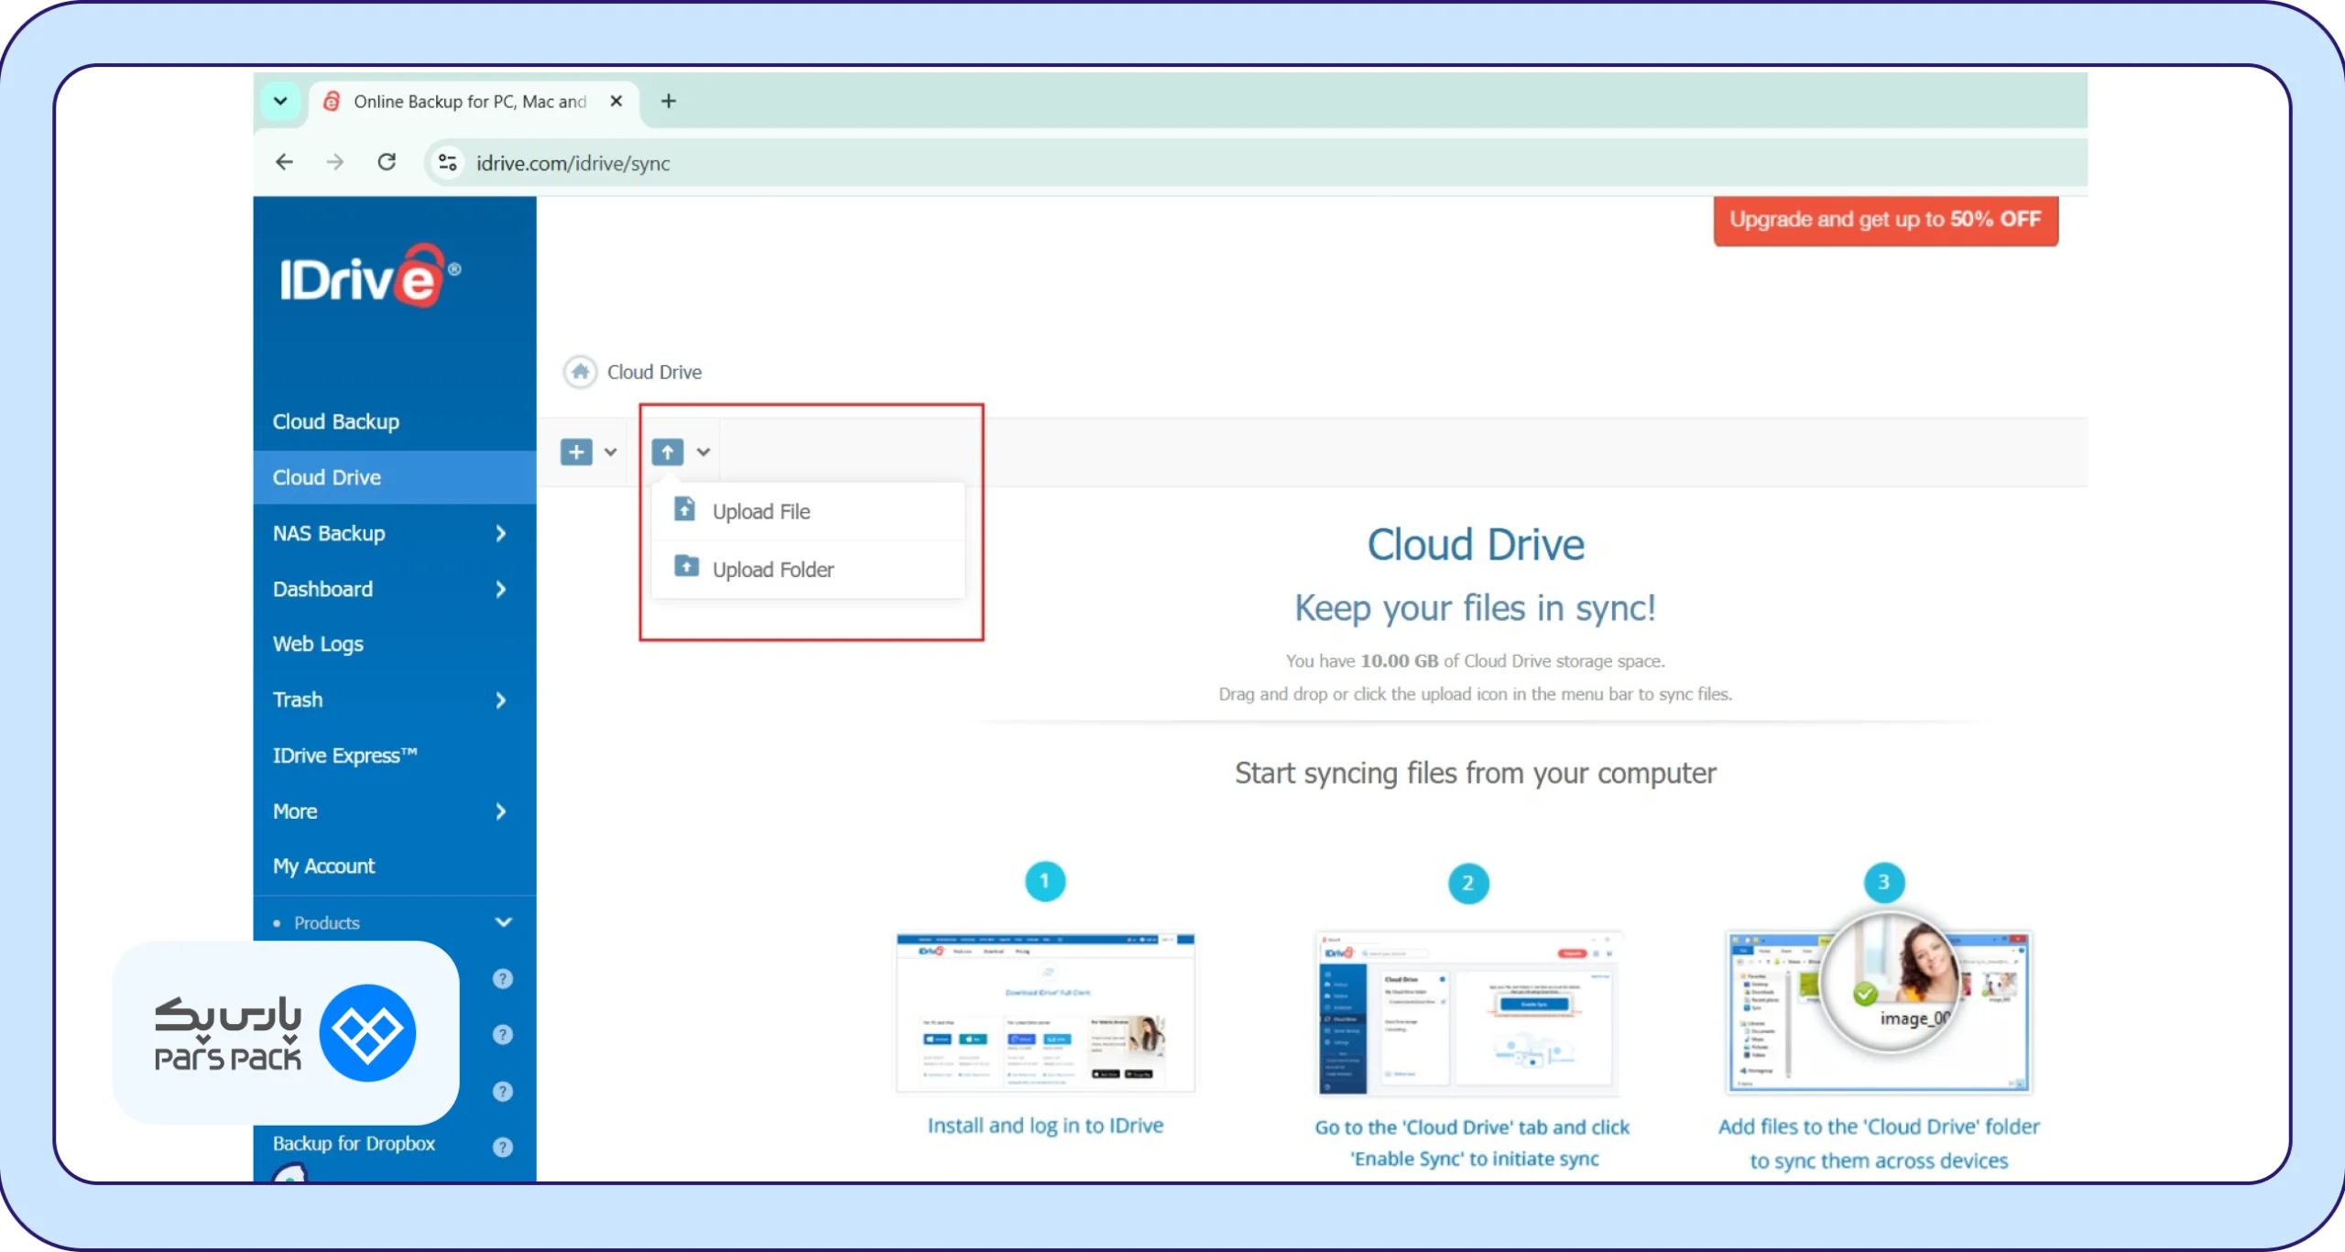Viewport: 2345px width, 1252px height.
Task: Open the dropdown arrow beside the plus icon
Action: (x=610, y=452)
